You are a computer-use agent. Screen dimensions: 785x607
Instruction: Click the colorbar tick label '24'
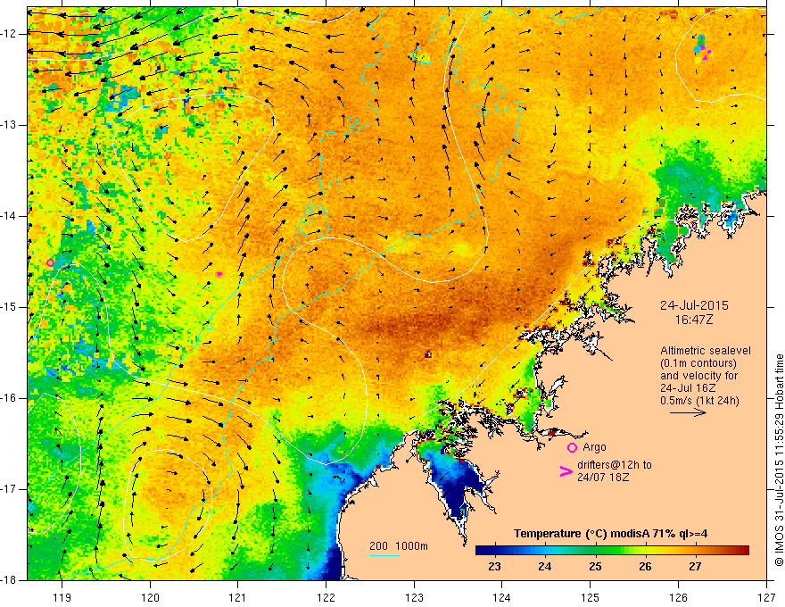(x=545, y=567)
